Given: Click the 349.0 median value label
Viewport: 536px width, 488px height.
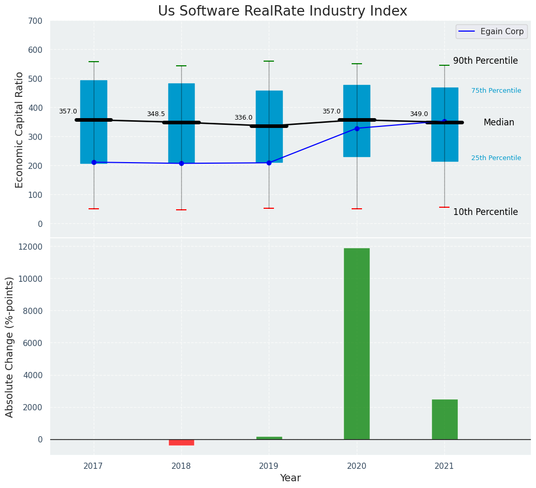Looking at the screenshot, I should (x=419, y=114).
